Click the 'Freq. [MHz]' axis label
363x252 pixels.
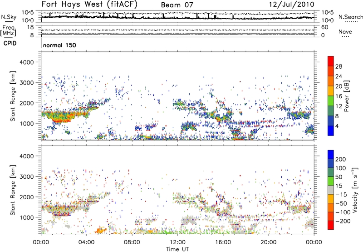point(9,31)
